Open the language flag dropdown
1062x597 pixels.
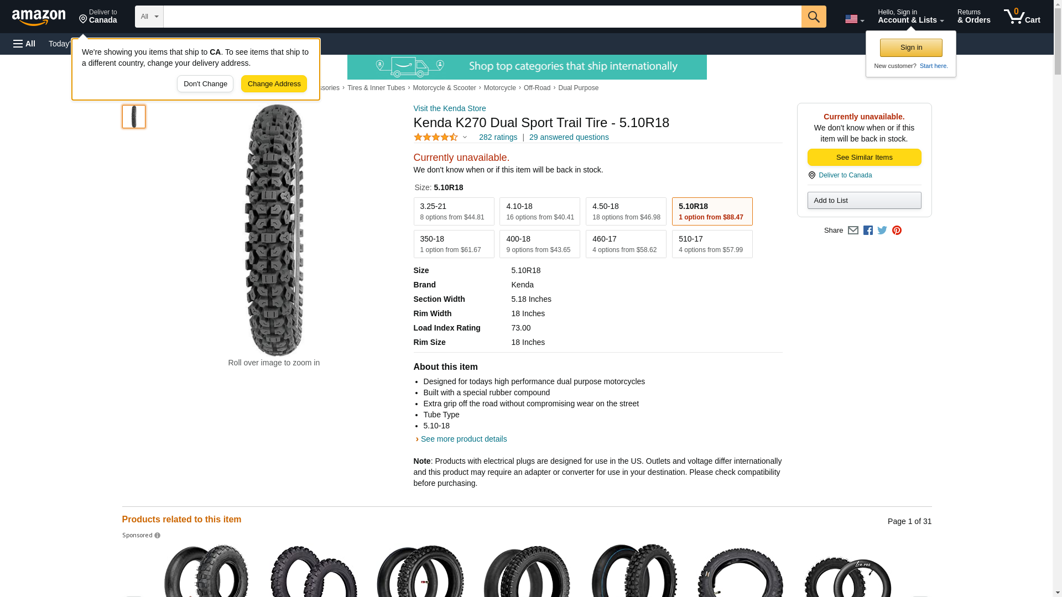[854, 19]
